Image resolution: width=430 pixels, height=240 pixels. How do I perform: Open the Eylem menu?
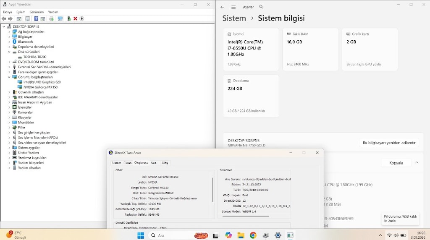(21, 12)
